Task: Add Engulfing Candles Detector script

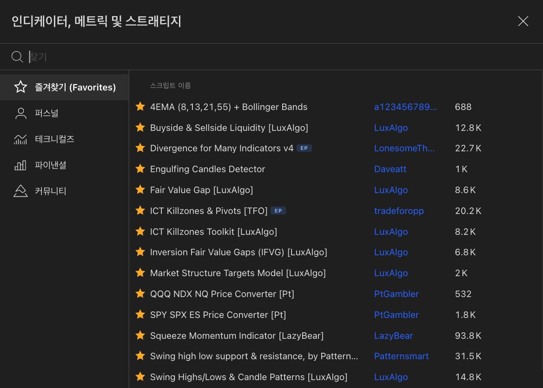Action: pyautogui.click(x=207, y=169)
